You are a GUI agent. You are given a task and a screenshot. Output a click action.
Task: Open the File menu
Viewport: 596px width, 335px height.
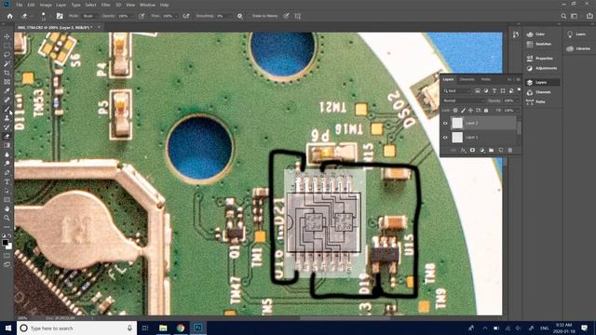click(19, 5)
